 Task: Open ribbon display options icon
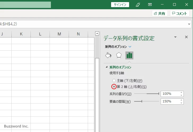tap(150, 5)
